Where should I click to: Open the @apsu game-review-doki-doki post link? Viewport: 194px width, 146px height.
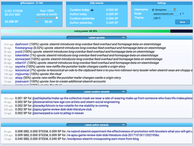tap(62, 109)
